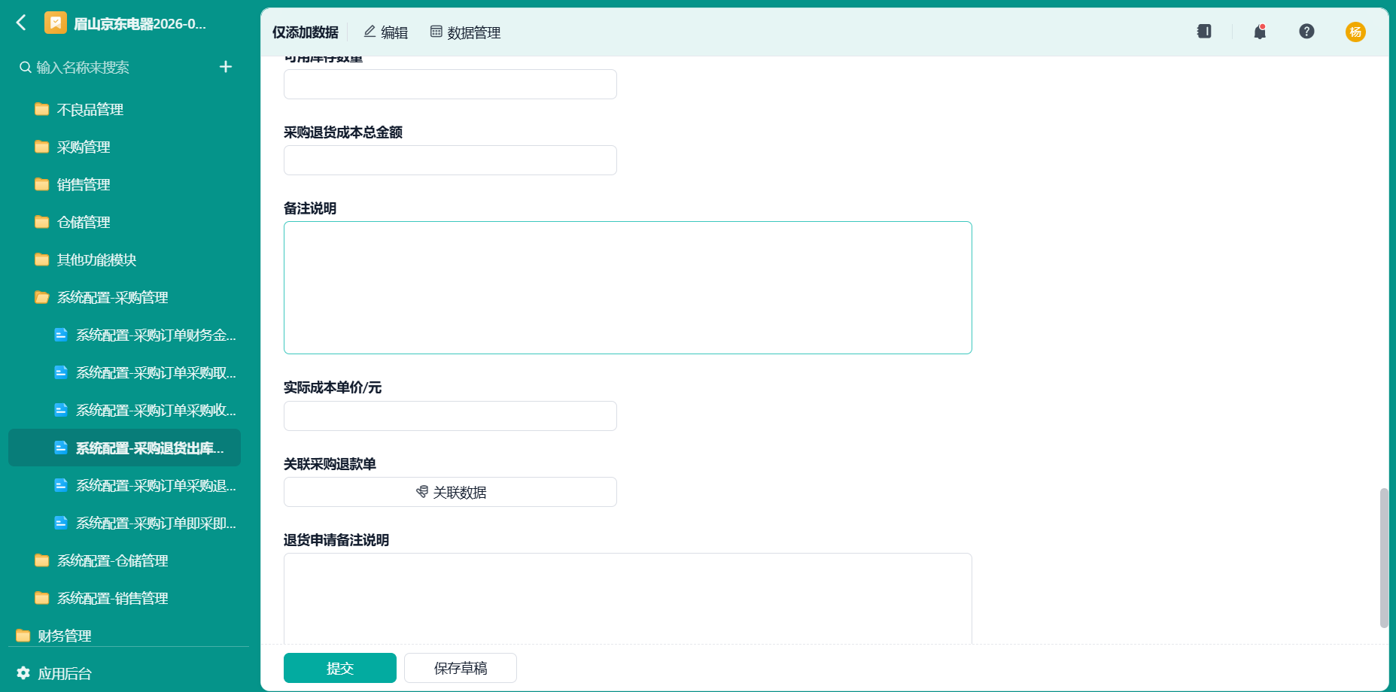Image resolution: width=1396 pixels, height=692 pixels.
Task: Click the folder icon beside 采购管理
Action: pyautogui.click(x=42, y=147)
